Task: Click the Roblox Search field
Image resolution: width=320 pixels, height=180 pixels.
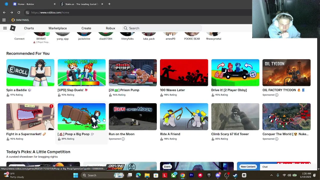Action: [162, 28]
